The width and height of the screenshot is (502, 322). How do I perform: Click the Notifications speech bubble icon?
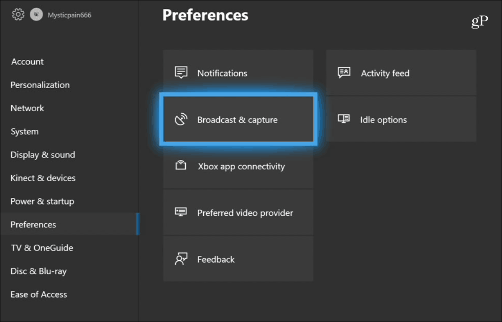tap(181, 73)
